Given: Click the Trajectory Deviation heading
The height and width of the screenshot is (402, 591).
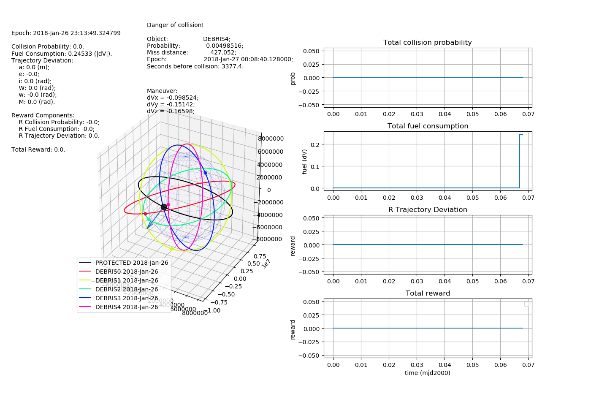Looking at the screenshot, I should pyautogui.click(x=42, y=60).
